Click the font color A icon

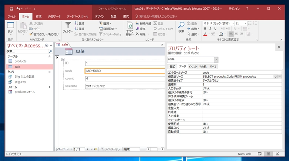[x=205, y=34]
